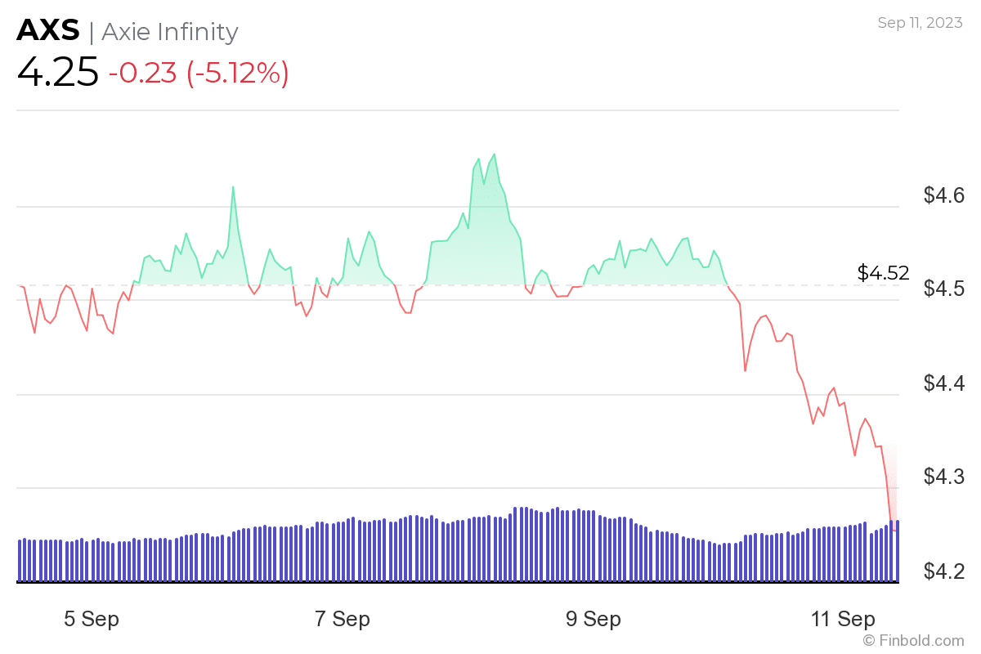Click the Sep 11, 2023 date
981x654 pixels.
[x=920, y=23]
